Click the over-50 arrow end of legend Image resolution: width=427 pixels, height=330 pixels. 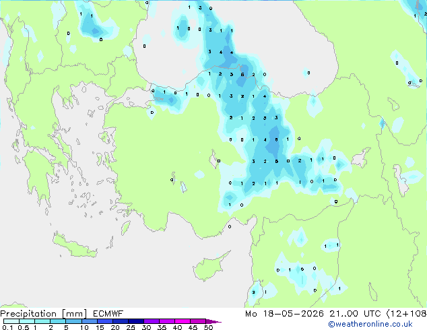[x=213, y=321]
